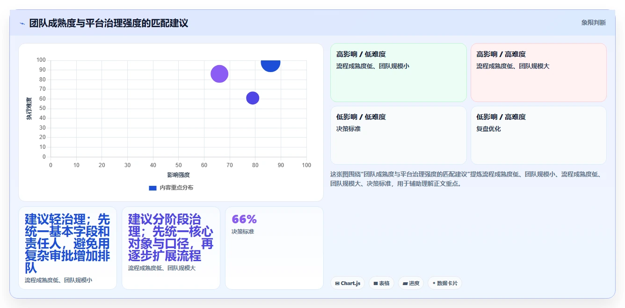Click the 象限判断 label in header

(593, 22)
